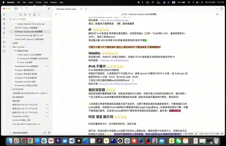Close the Anthropic claude code tab
Screen dimensions: 226x146
tap(81, 9)
